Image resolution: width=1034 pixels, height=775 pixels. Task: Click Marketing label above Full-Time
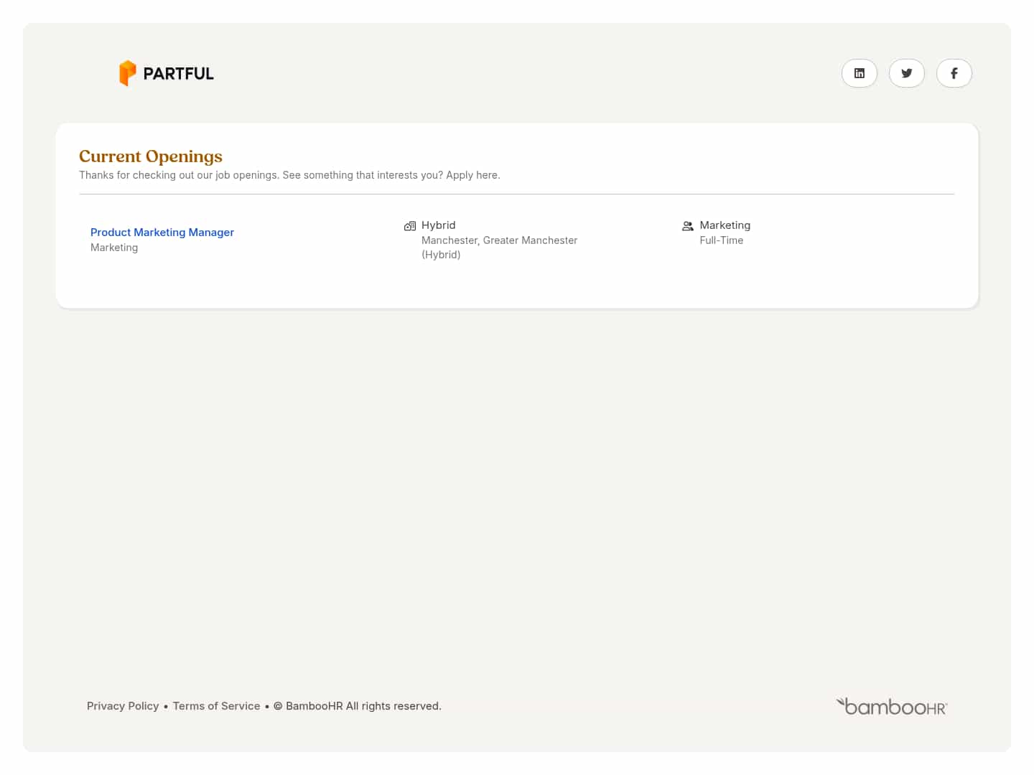tap(725, 225)
